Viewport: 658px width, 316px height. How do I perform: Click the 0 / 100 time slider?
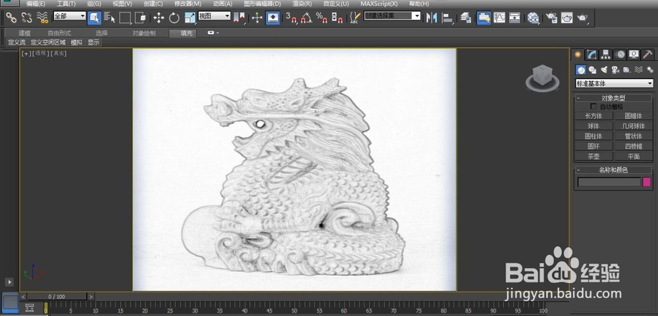tap(57, 297)
